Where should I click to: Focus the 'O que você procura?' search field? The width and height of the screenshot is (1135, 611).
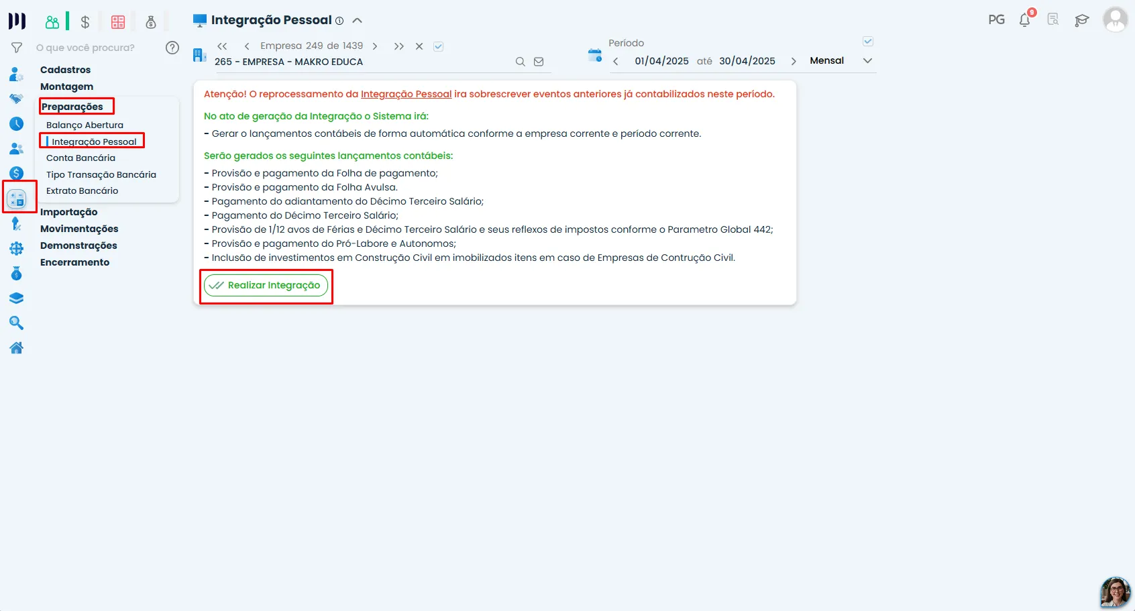[85, 48]
